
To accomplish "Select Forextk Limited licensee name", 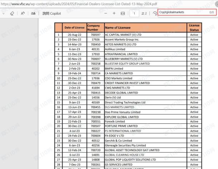I will pyautogui.click(x=115, y=121).
